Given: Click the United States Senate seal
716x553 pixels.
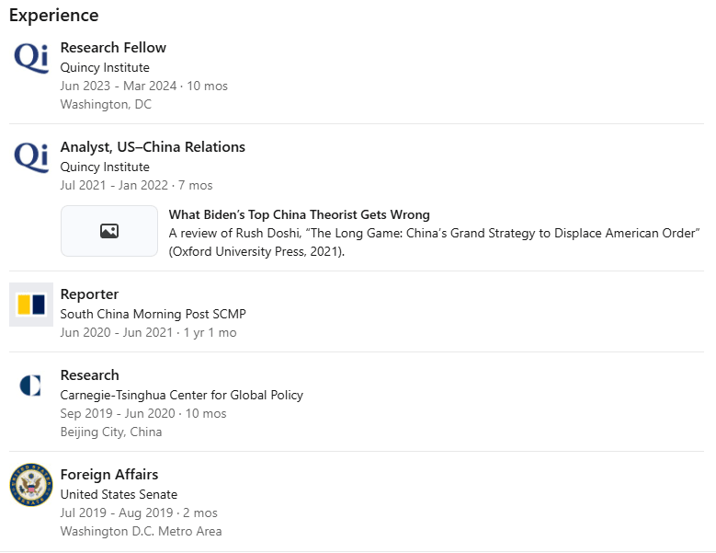Looking at the screenshot, I should pos(31,485).
